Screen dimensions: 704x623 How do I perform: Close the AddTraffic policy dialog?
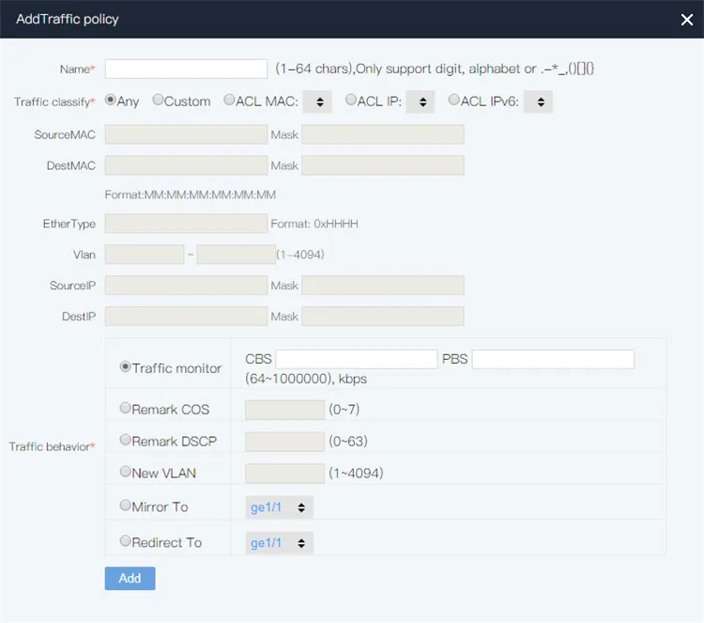point(686,20)
